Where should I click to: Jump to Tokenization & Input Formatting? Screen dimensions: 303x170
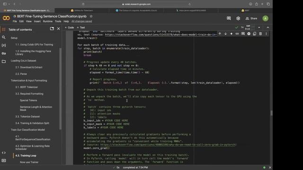tap(29, 81)
